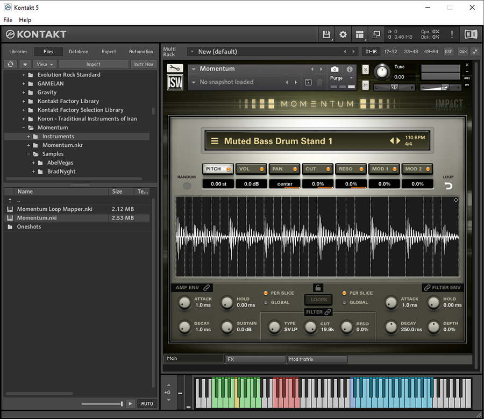This screenshot has width=484, height=419.
Task: Open loop browser hamburger menu icon
Action: [215, 141]
